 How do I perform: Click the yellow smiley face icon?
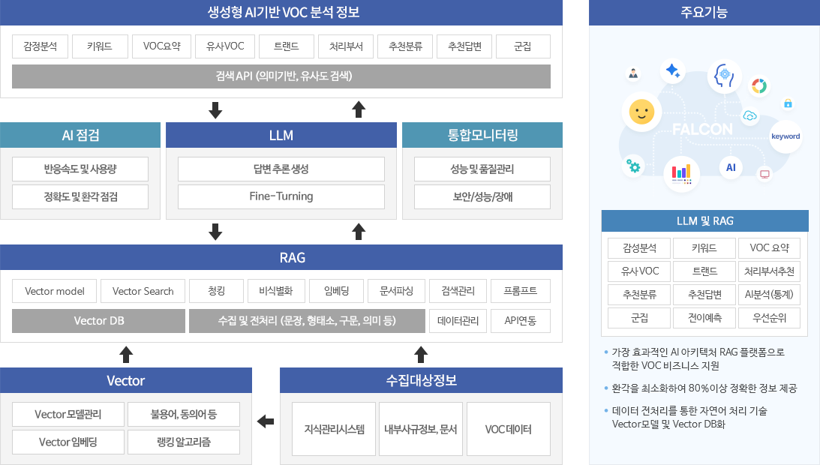641,112
